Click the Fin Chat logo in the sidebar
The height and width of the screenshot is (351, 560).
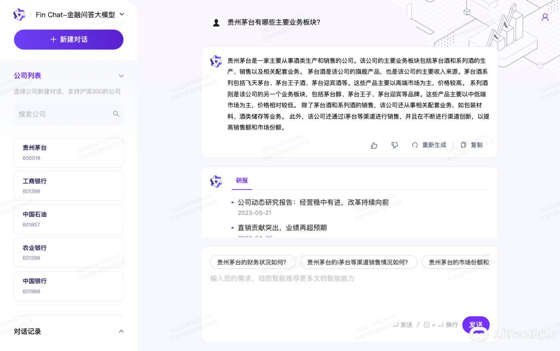pos(19,14)
